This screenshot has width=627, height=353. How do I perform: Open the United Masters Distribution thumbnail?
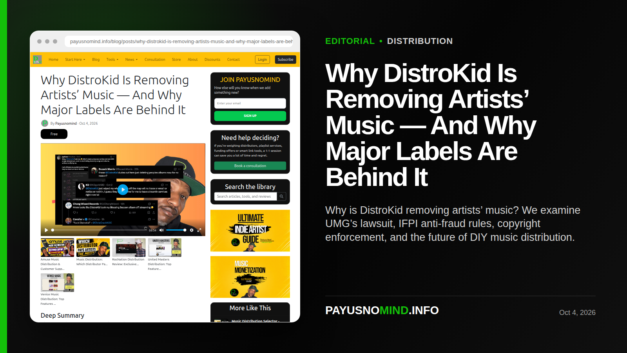(165, 248)
